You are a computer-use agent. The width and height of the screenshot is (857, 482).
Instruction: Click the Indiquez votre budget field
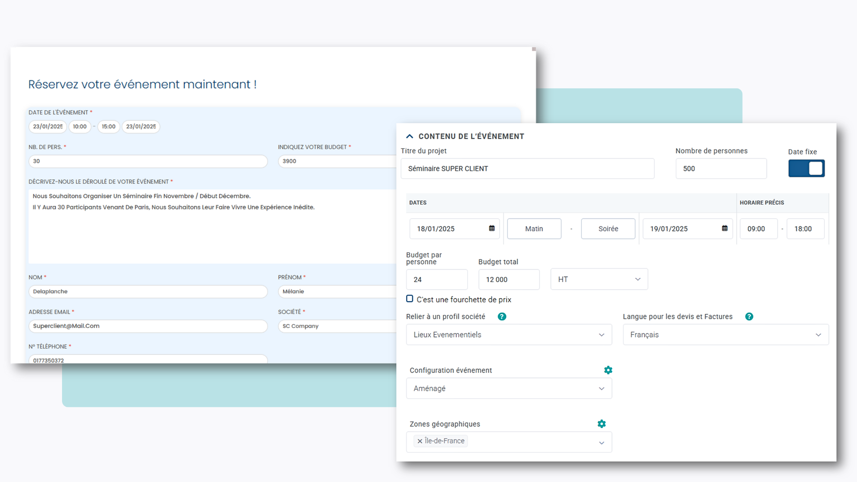pos(337,161)
